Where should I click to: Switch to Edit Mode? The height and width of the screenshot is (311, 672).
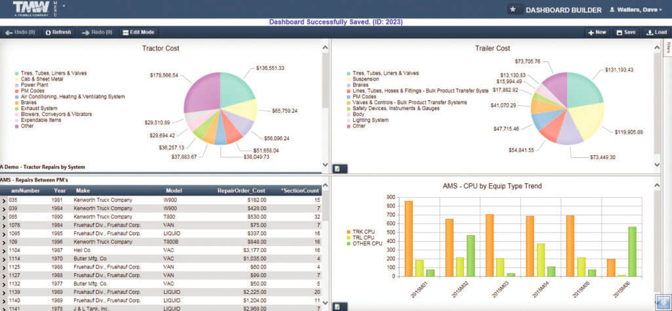[138, 32]
